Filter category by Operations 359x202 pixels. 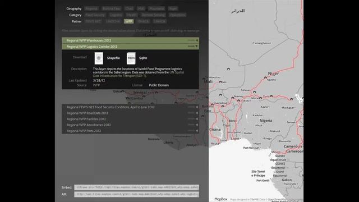[177, 15]
